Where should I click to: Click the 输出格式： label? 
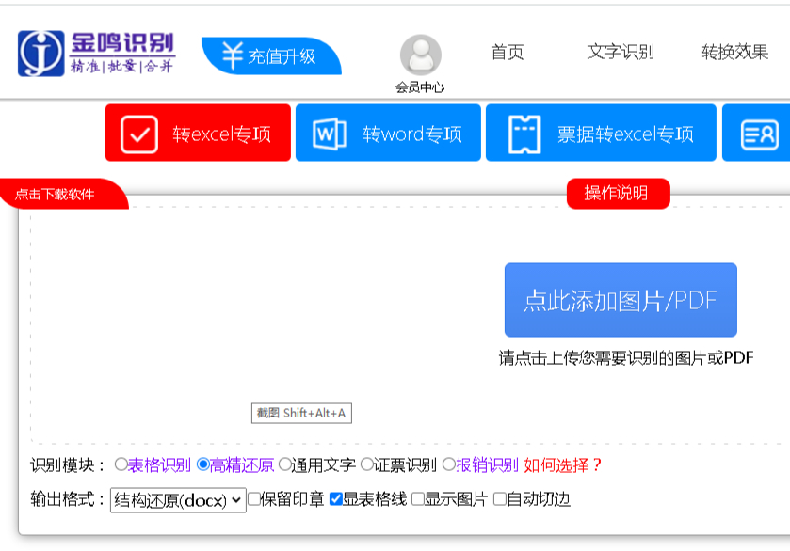(x=68, y=499)
